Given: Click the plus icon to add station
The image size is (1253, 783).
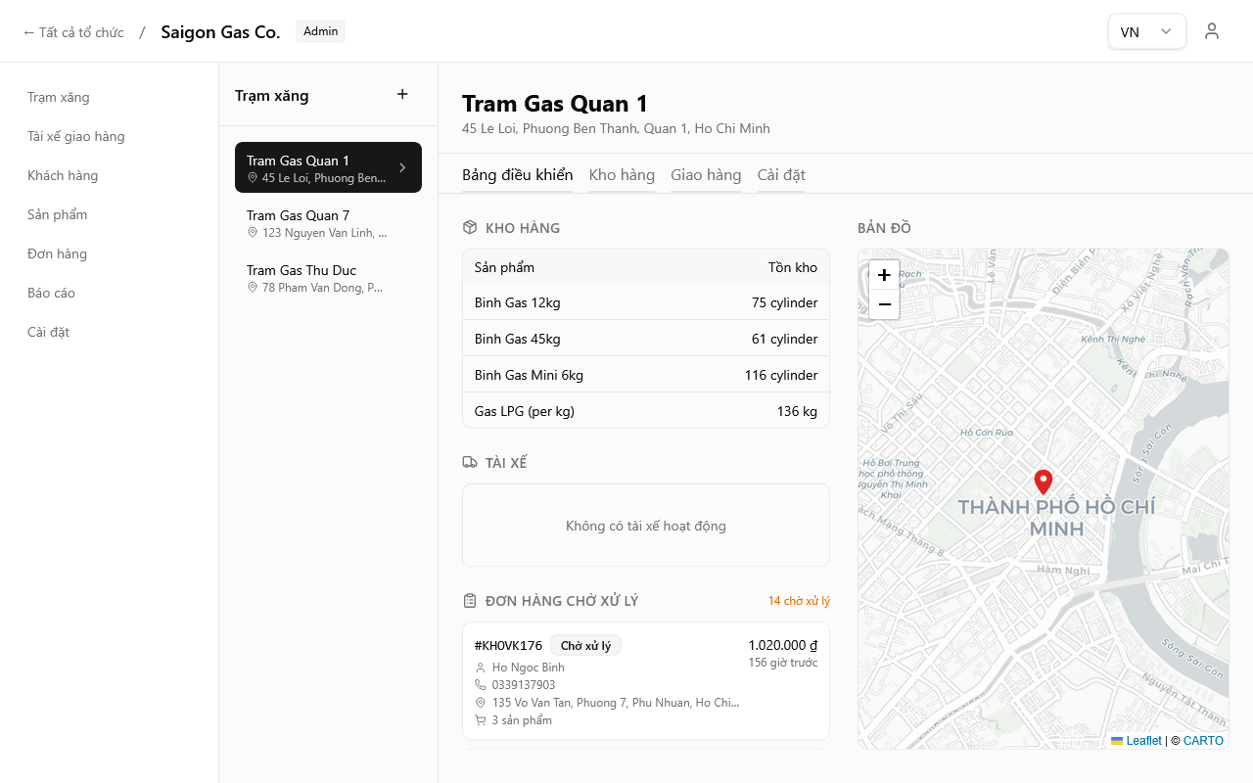Looking at the screenshot, I should coord(402,95).
